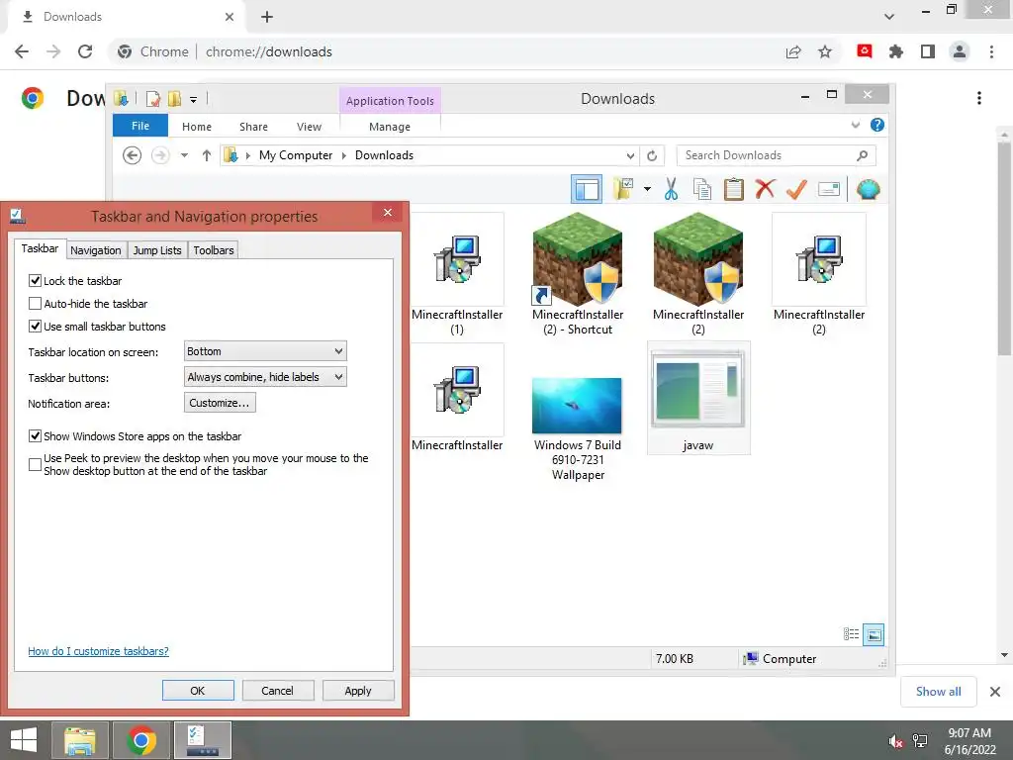Select the Cut scissors icon
Screen dimensions: 1013x760
pyautogui.click(x=672, y=189)
